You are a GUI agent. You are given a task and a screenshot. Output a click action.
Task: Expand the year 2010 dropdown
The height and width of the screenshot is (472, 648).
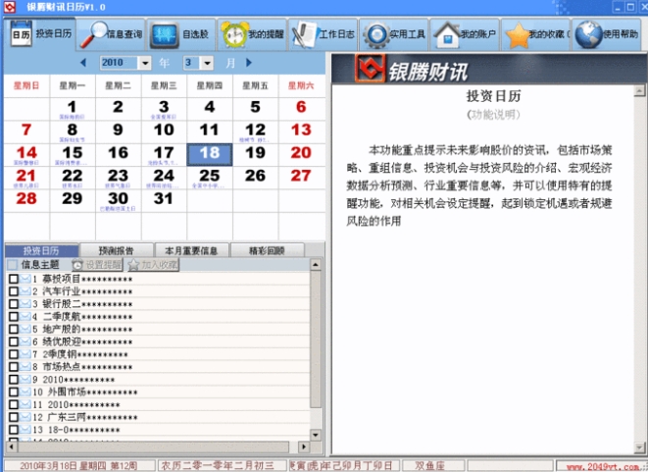(x=145, y=63)
